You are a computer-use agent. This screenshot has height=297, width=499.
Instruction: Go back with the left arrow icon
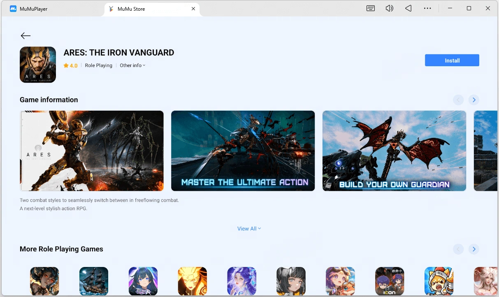[x=26, y=36]
